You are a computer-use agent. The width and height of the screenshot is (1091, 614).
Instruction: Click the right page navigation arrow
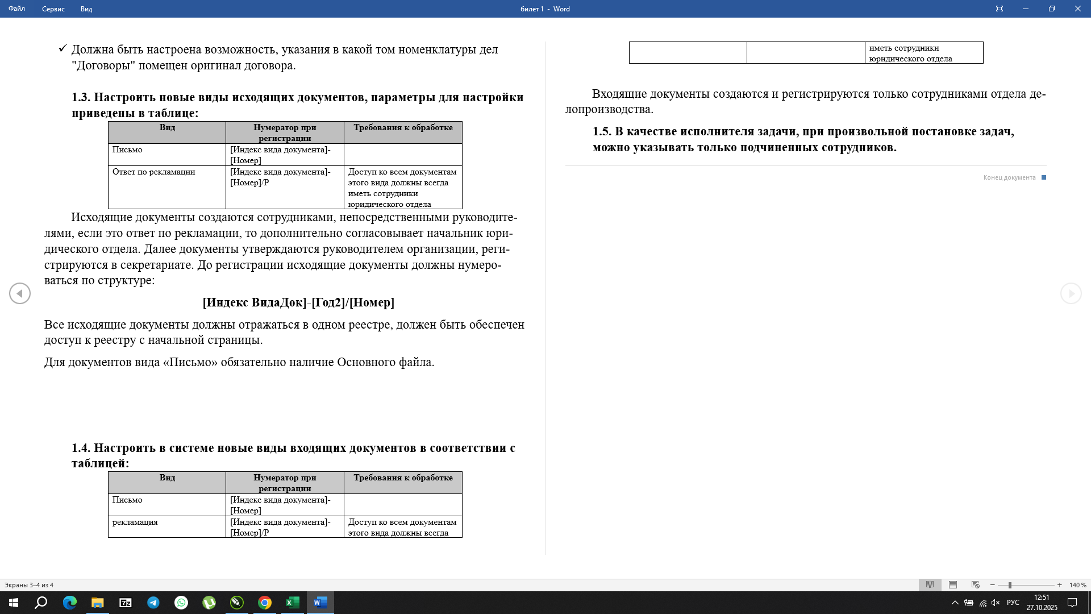click(1071, 293)
